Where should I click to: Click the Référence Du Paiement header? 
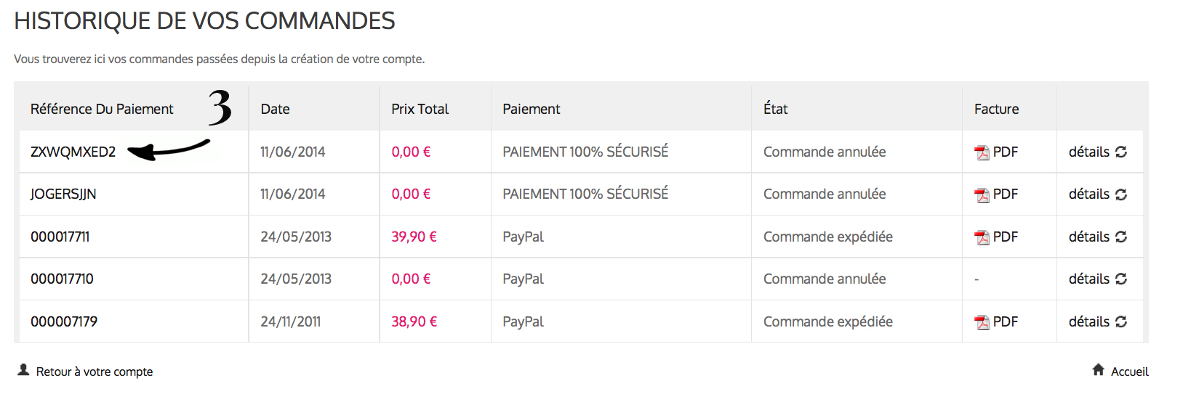click(102, 109)
